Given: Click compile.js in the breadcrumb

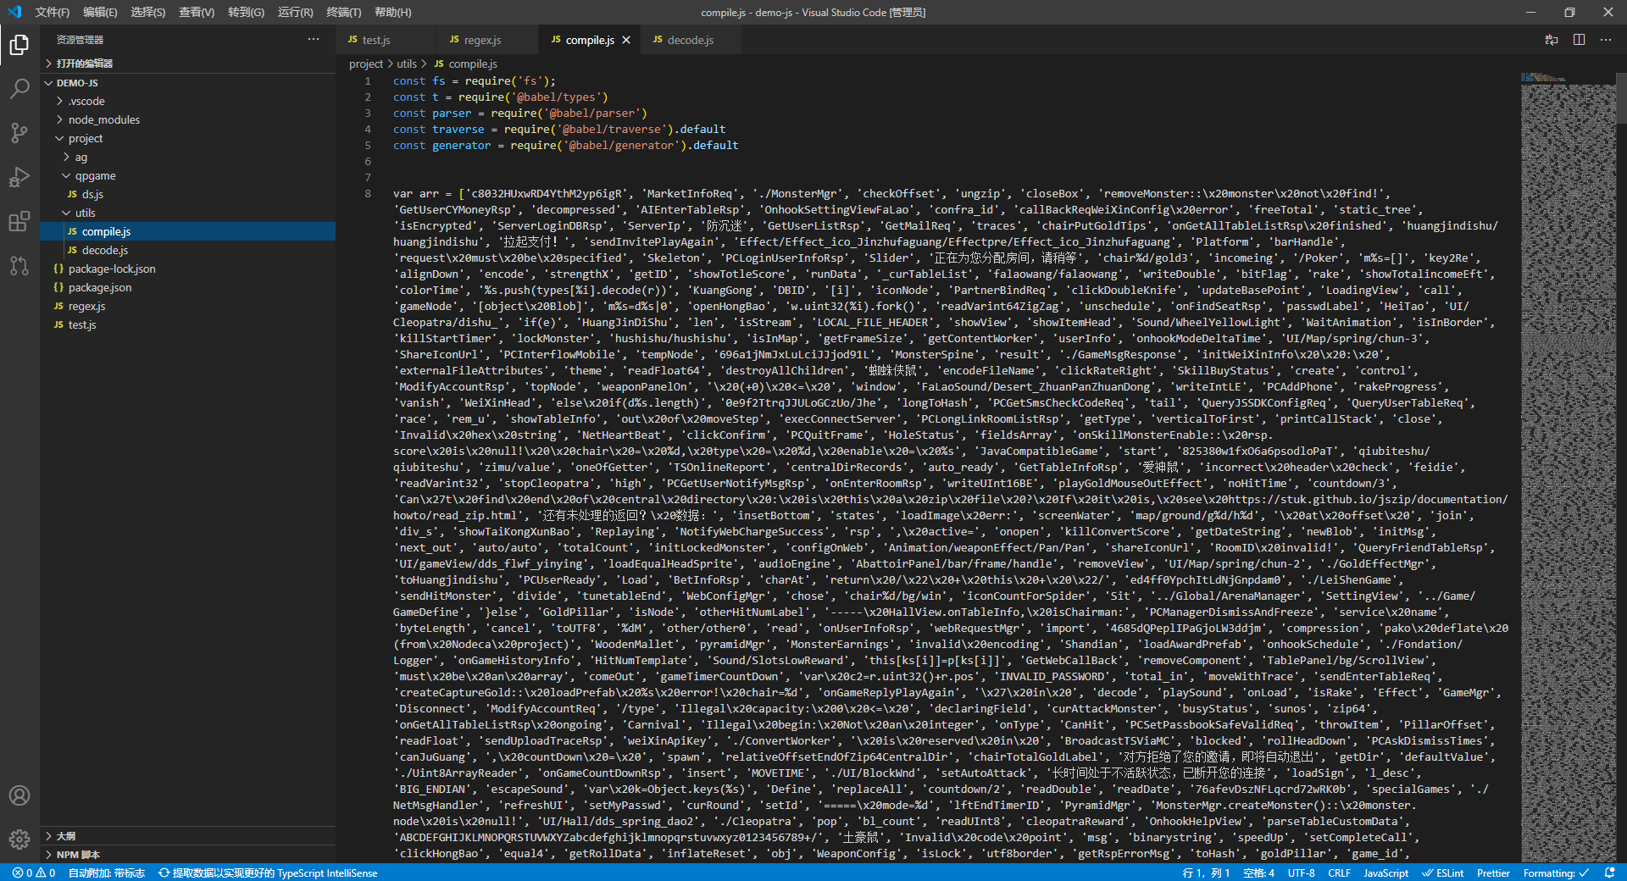Looking at the screenshot, I should tap(465, 64).
